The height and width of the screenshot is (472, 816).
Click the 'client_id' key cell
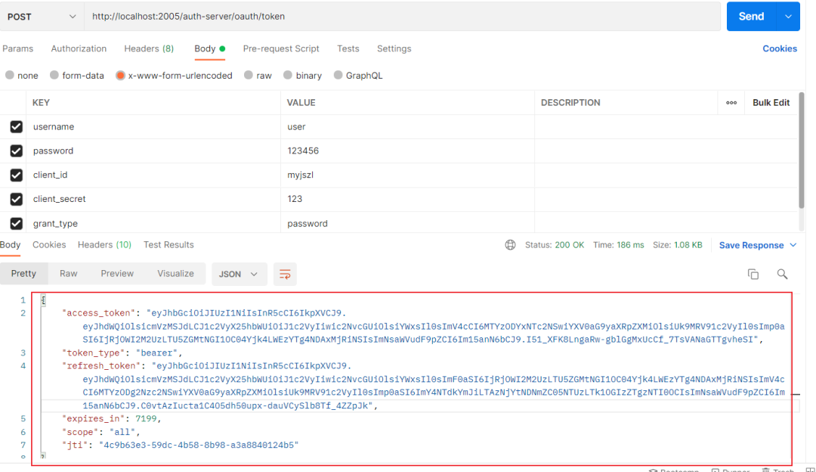tap(153, 175)
